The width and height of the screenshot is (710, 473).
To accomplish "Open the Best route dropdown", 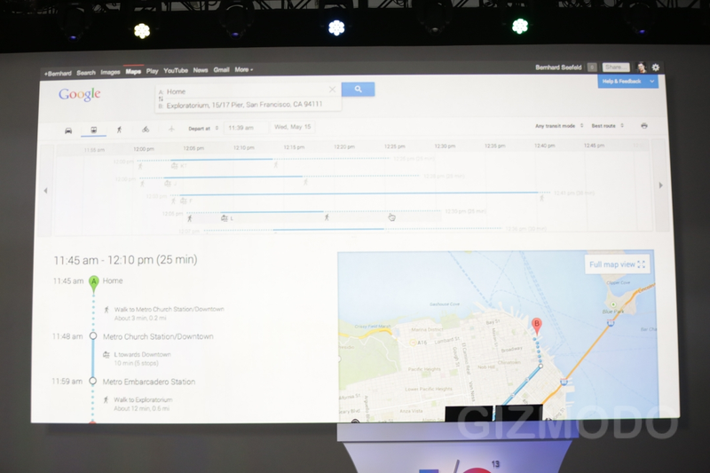I will pyautogui.click(x=607, y=125).
